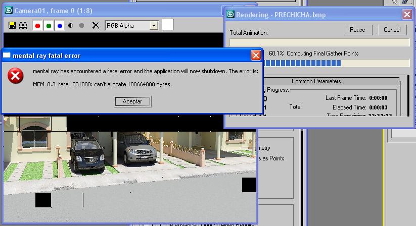Viewport: 416px width, 226px height.
Task: Close the Rendering PRECHICHA.bmp window
Action: pyautogui.click(x=407, y=14)
